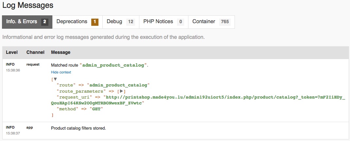Click the Level column header
350x141 pixels.
pyautogui.click(x=12, y=52)
